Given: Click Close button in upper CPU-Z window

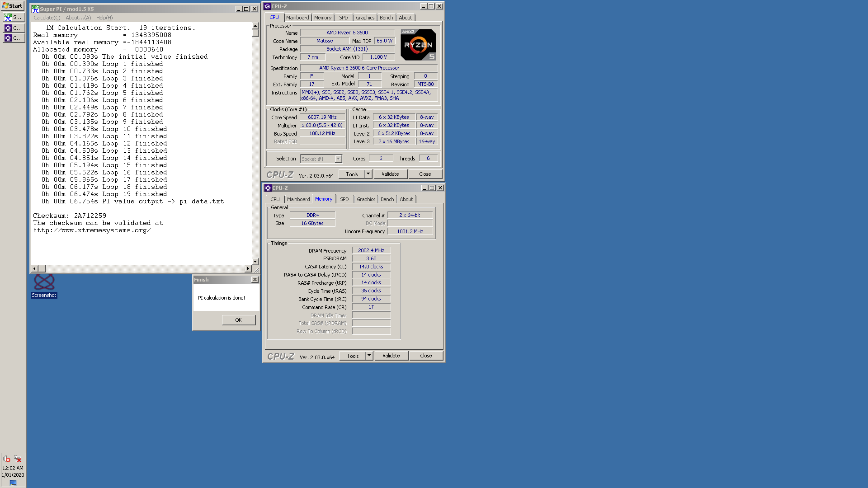Looking at the screenshot, I should pos(425,174).
